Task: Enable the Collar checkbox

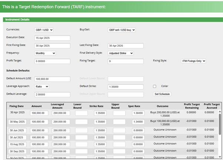Action: (155, 86)
